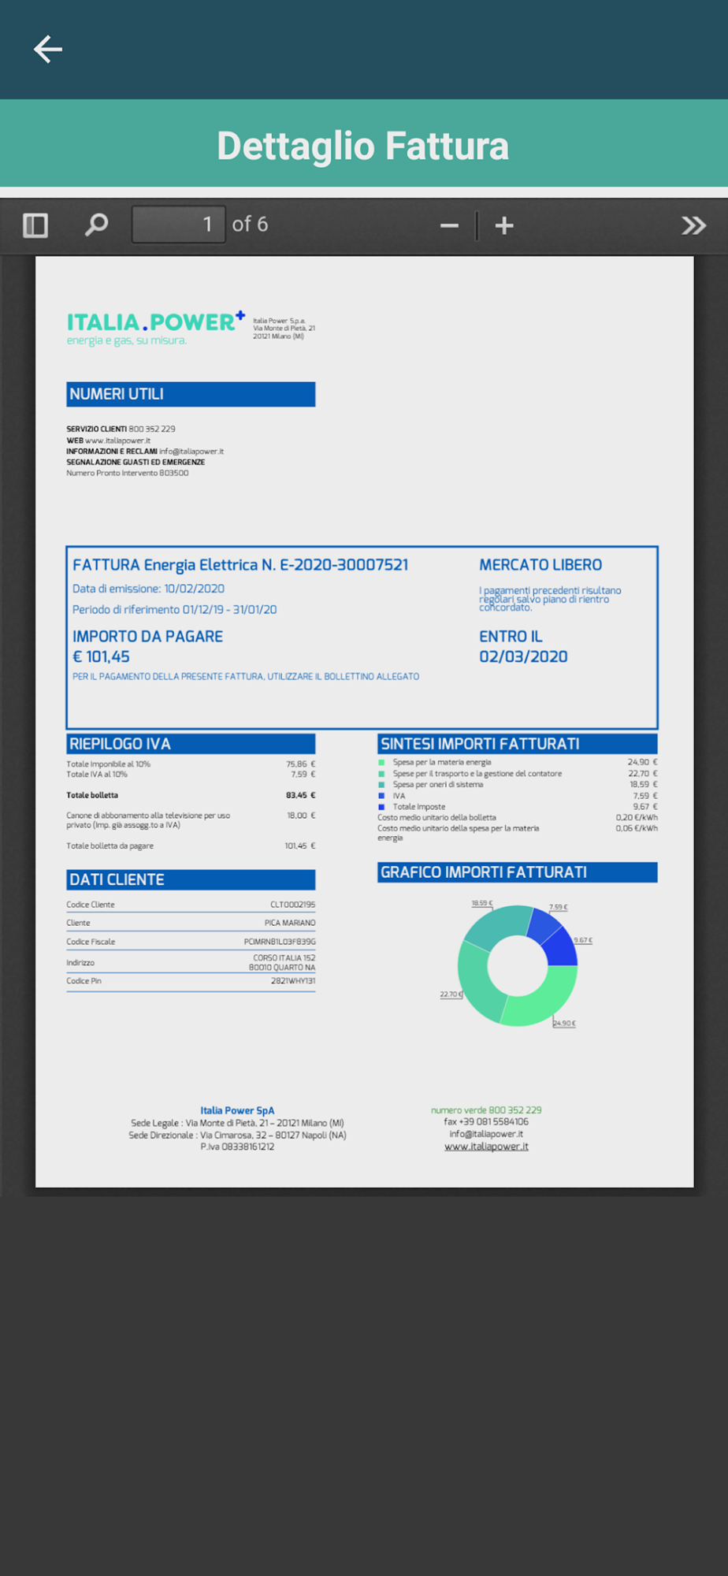Click SERVIZIO CLIENTI 800 352 229
The image size is (728, 1576).
(x=121, y=429)
